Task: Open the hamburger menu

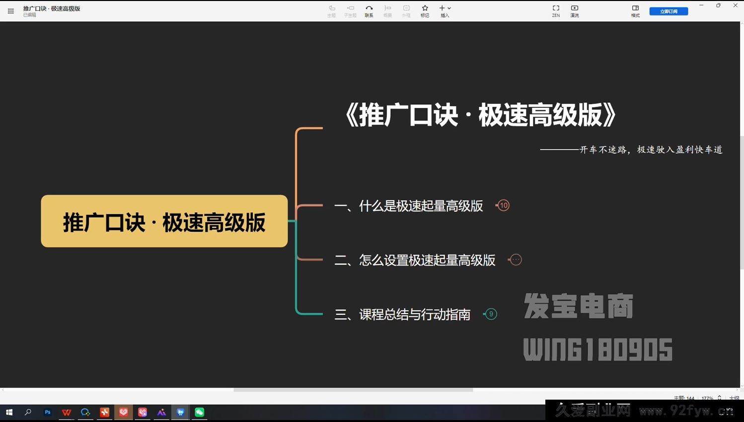Action: [10, 10]
